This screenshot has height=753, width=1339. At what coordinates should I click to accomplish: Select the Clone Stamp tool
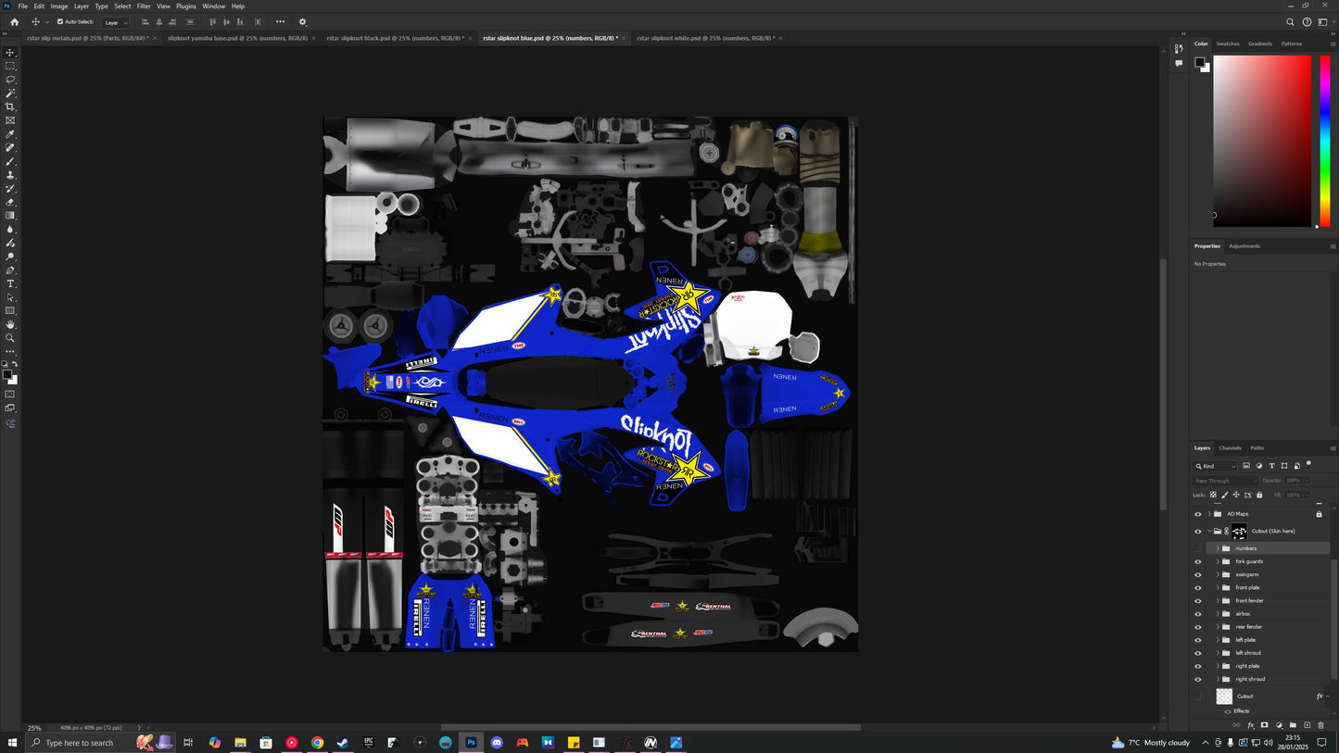click(x=10, y=175)
